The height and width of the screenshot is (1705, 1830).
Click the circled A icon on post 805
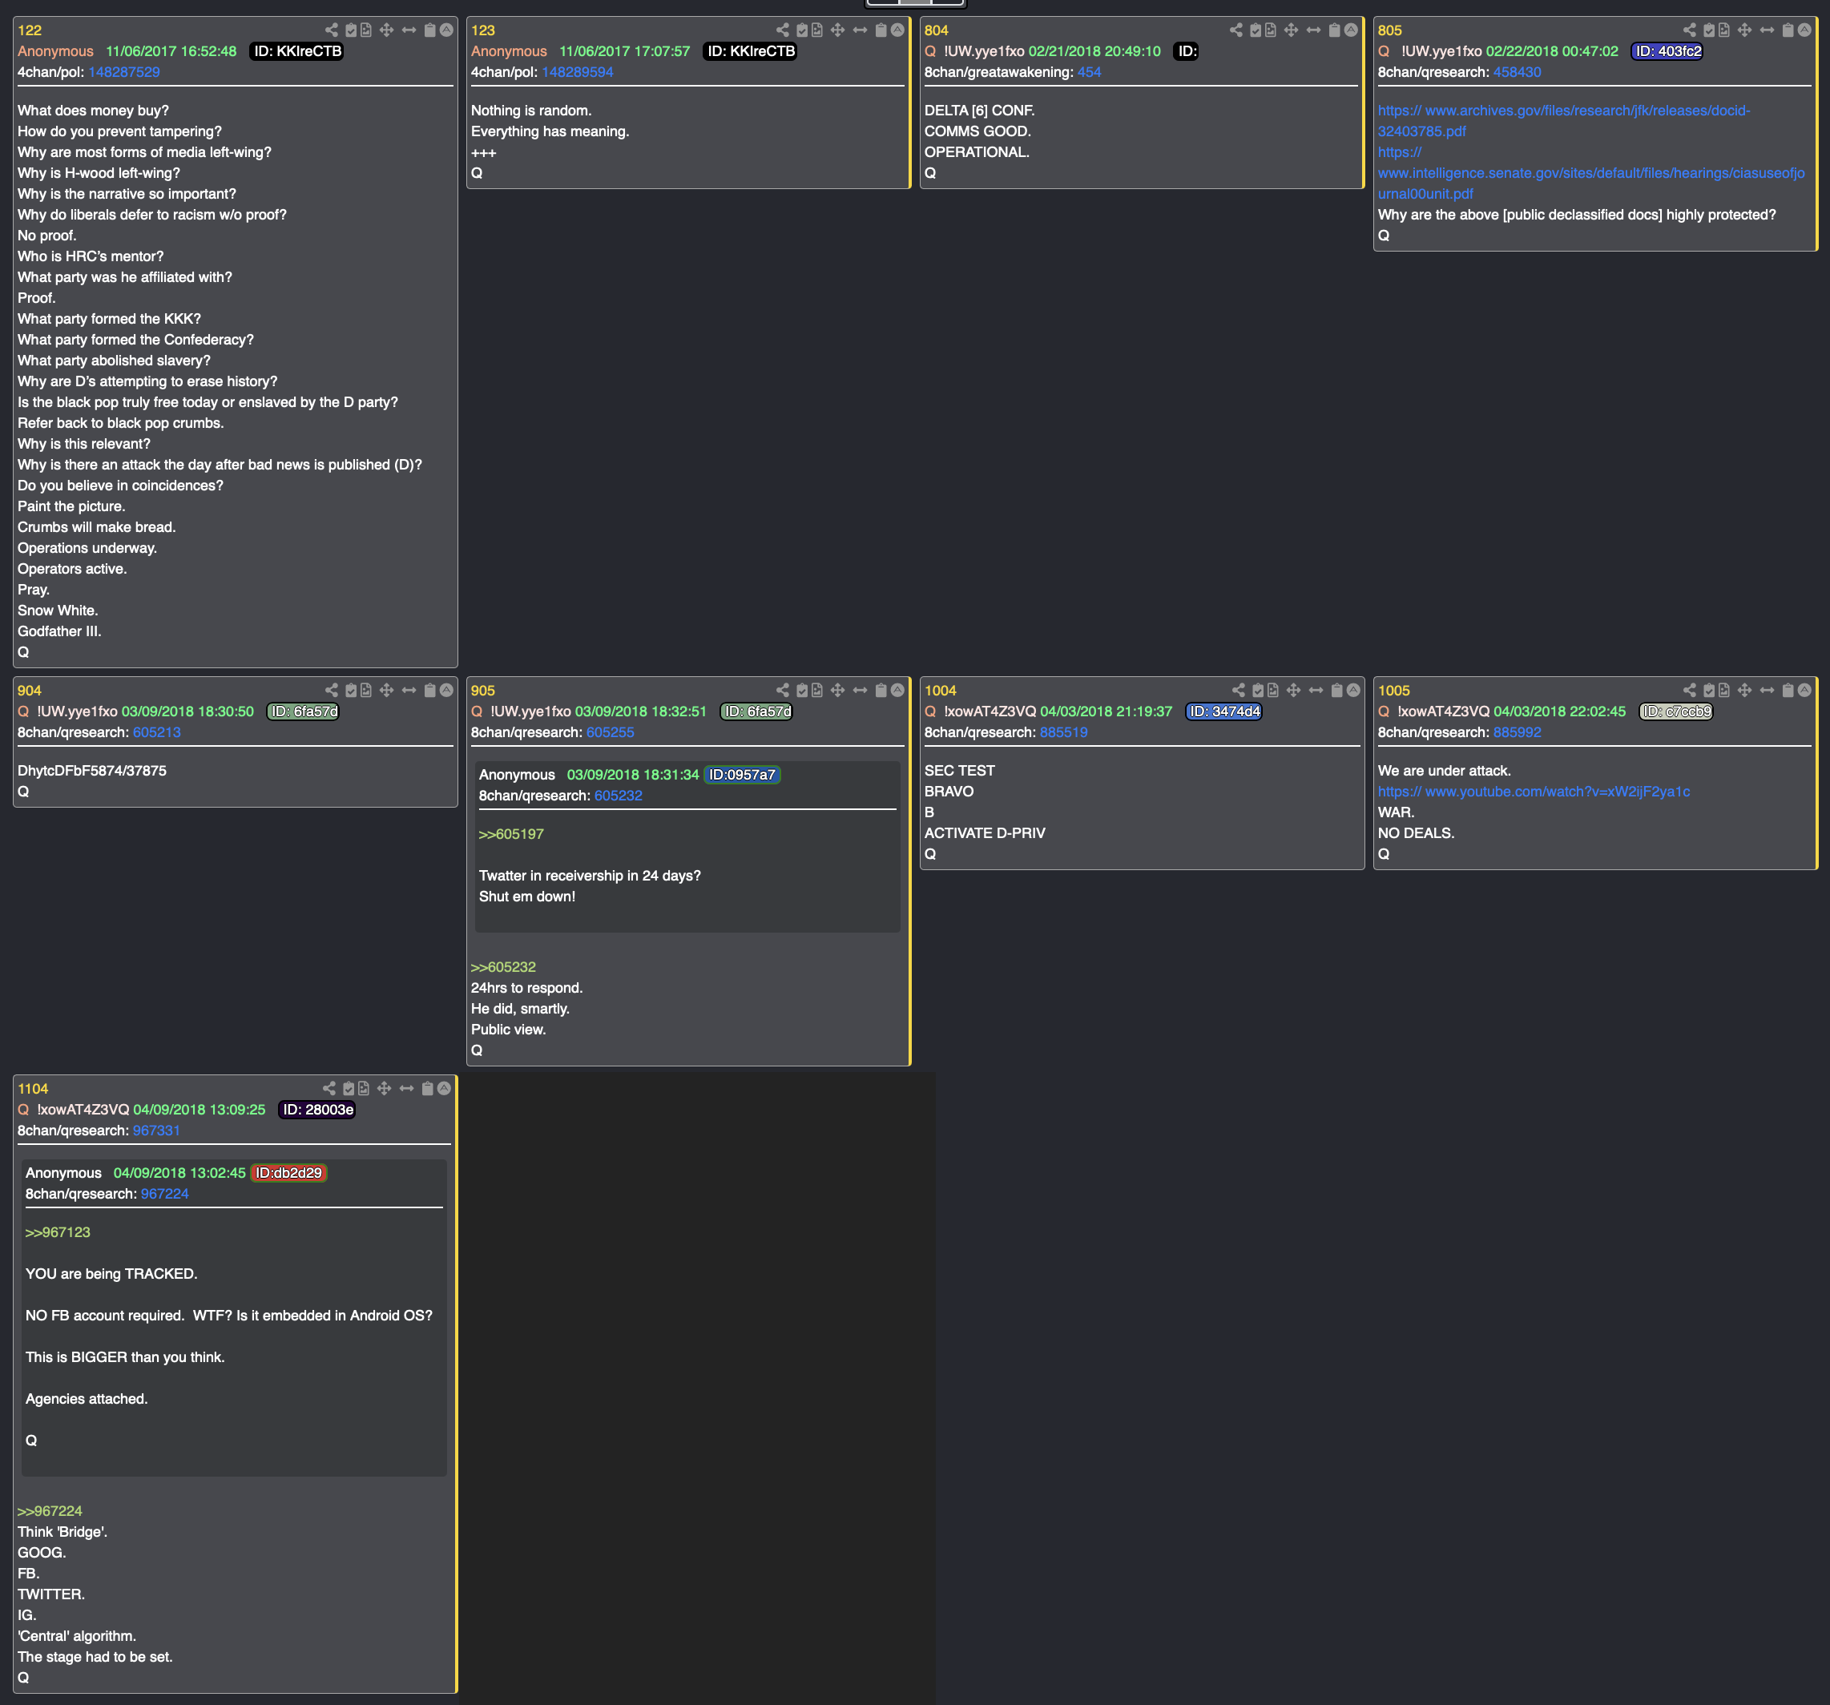click(1804, 30)
